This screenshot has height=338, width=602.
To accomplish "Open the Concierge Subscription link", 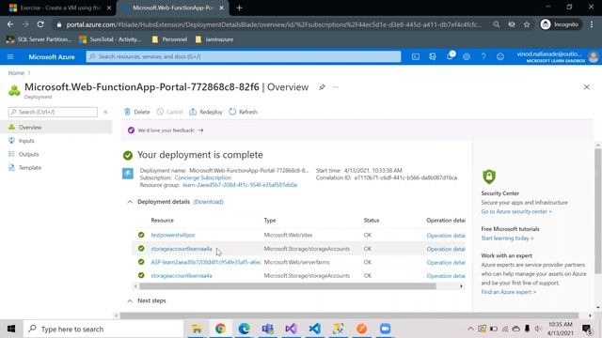I will point(203,177).
